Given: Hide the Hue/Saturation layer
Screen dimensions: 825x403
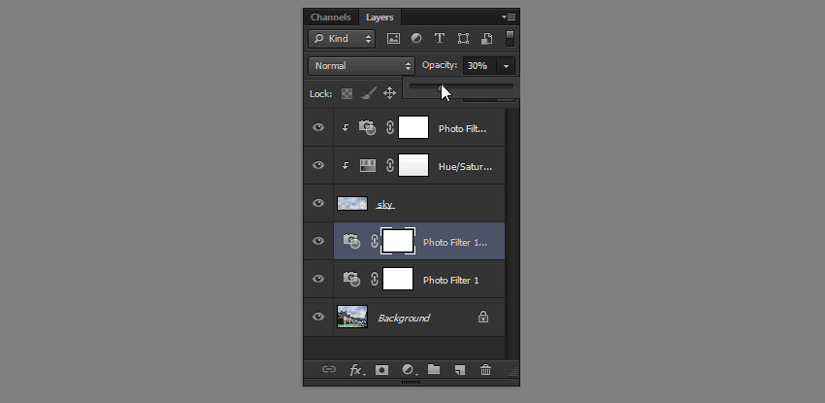Looking at the screenshot, I should tap(318, 165).
